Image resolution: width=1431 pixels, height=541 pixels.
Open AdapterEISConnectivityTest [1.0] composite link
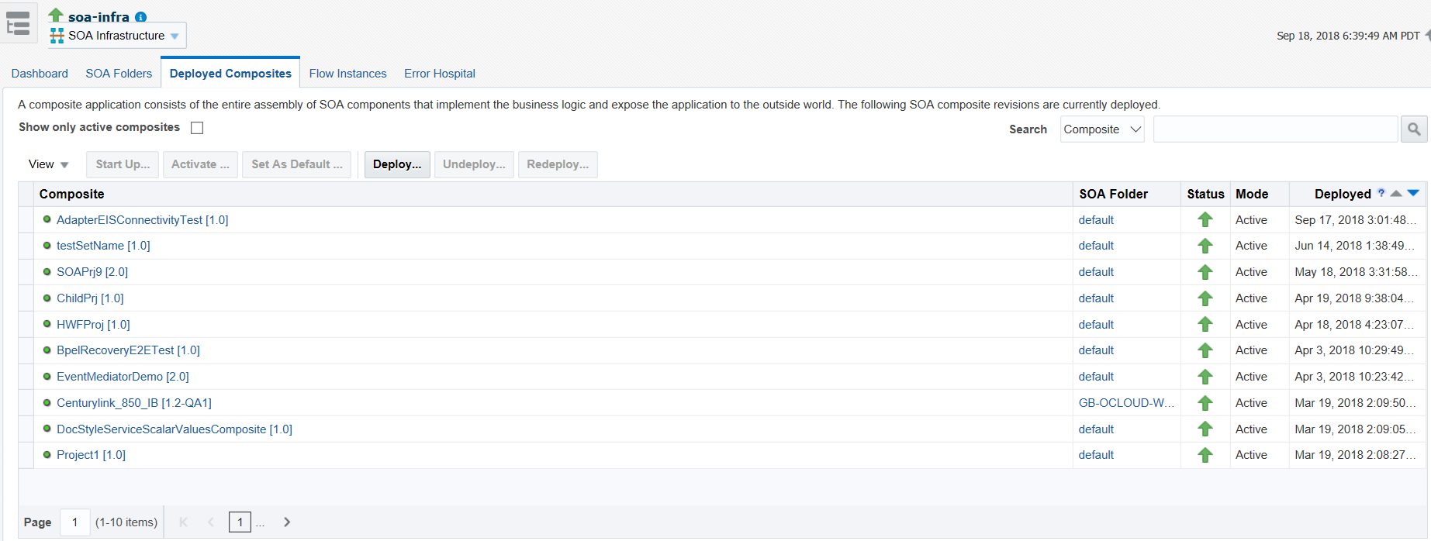[x=143, y=220]
